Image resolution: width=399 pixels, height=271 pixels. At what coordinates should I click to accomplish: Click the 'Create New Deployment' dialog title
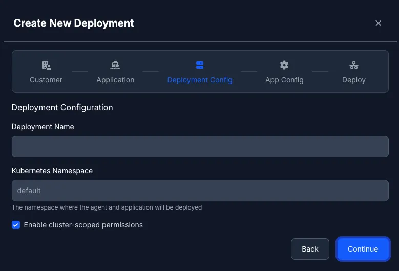[x=74, y=23]
